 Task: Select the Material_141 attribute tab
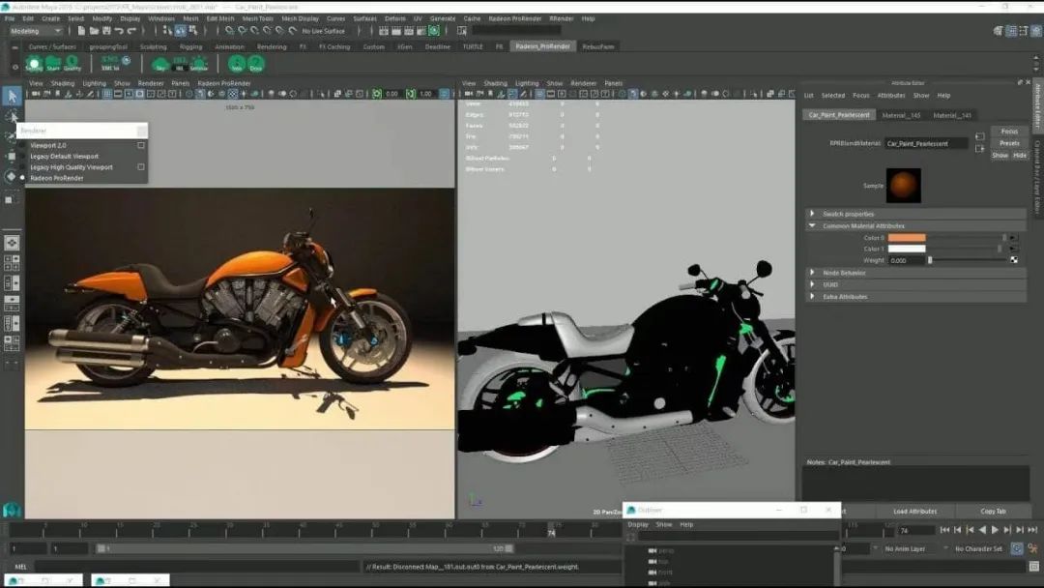click(952, 115)
